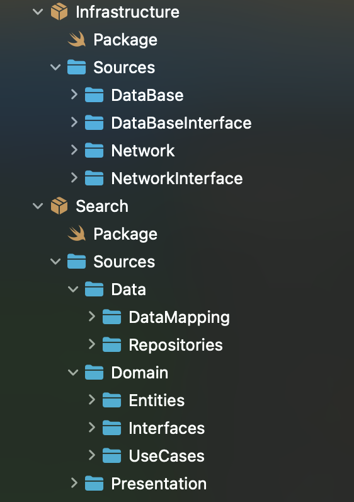Expand the Network folder
The width and height of the screenshot is (354, 502).
(74, 150)
